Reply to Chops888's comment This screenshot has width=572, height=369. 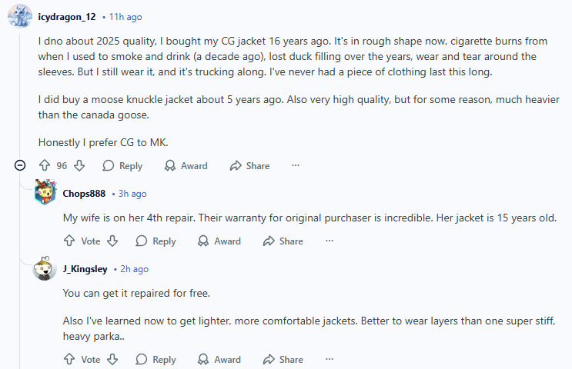(156, 241)
